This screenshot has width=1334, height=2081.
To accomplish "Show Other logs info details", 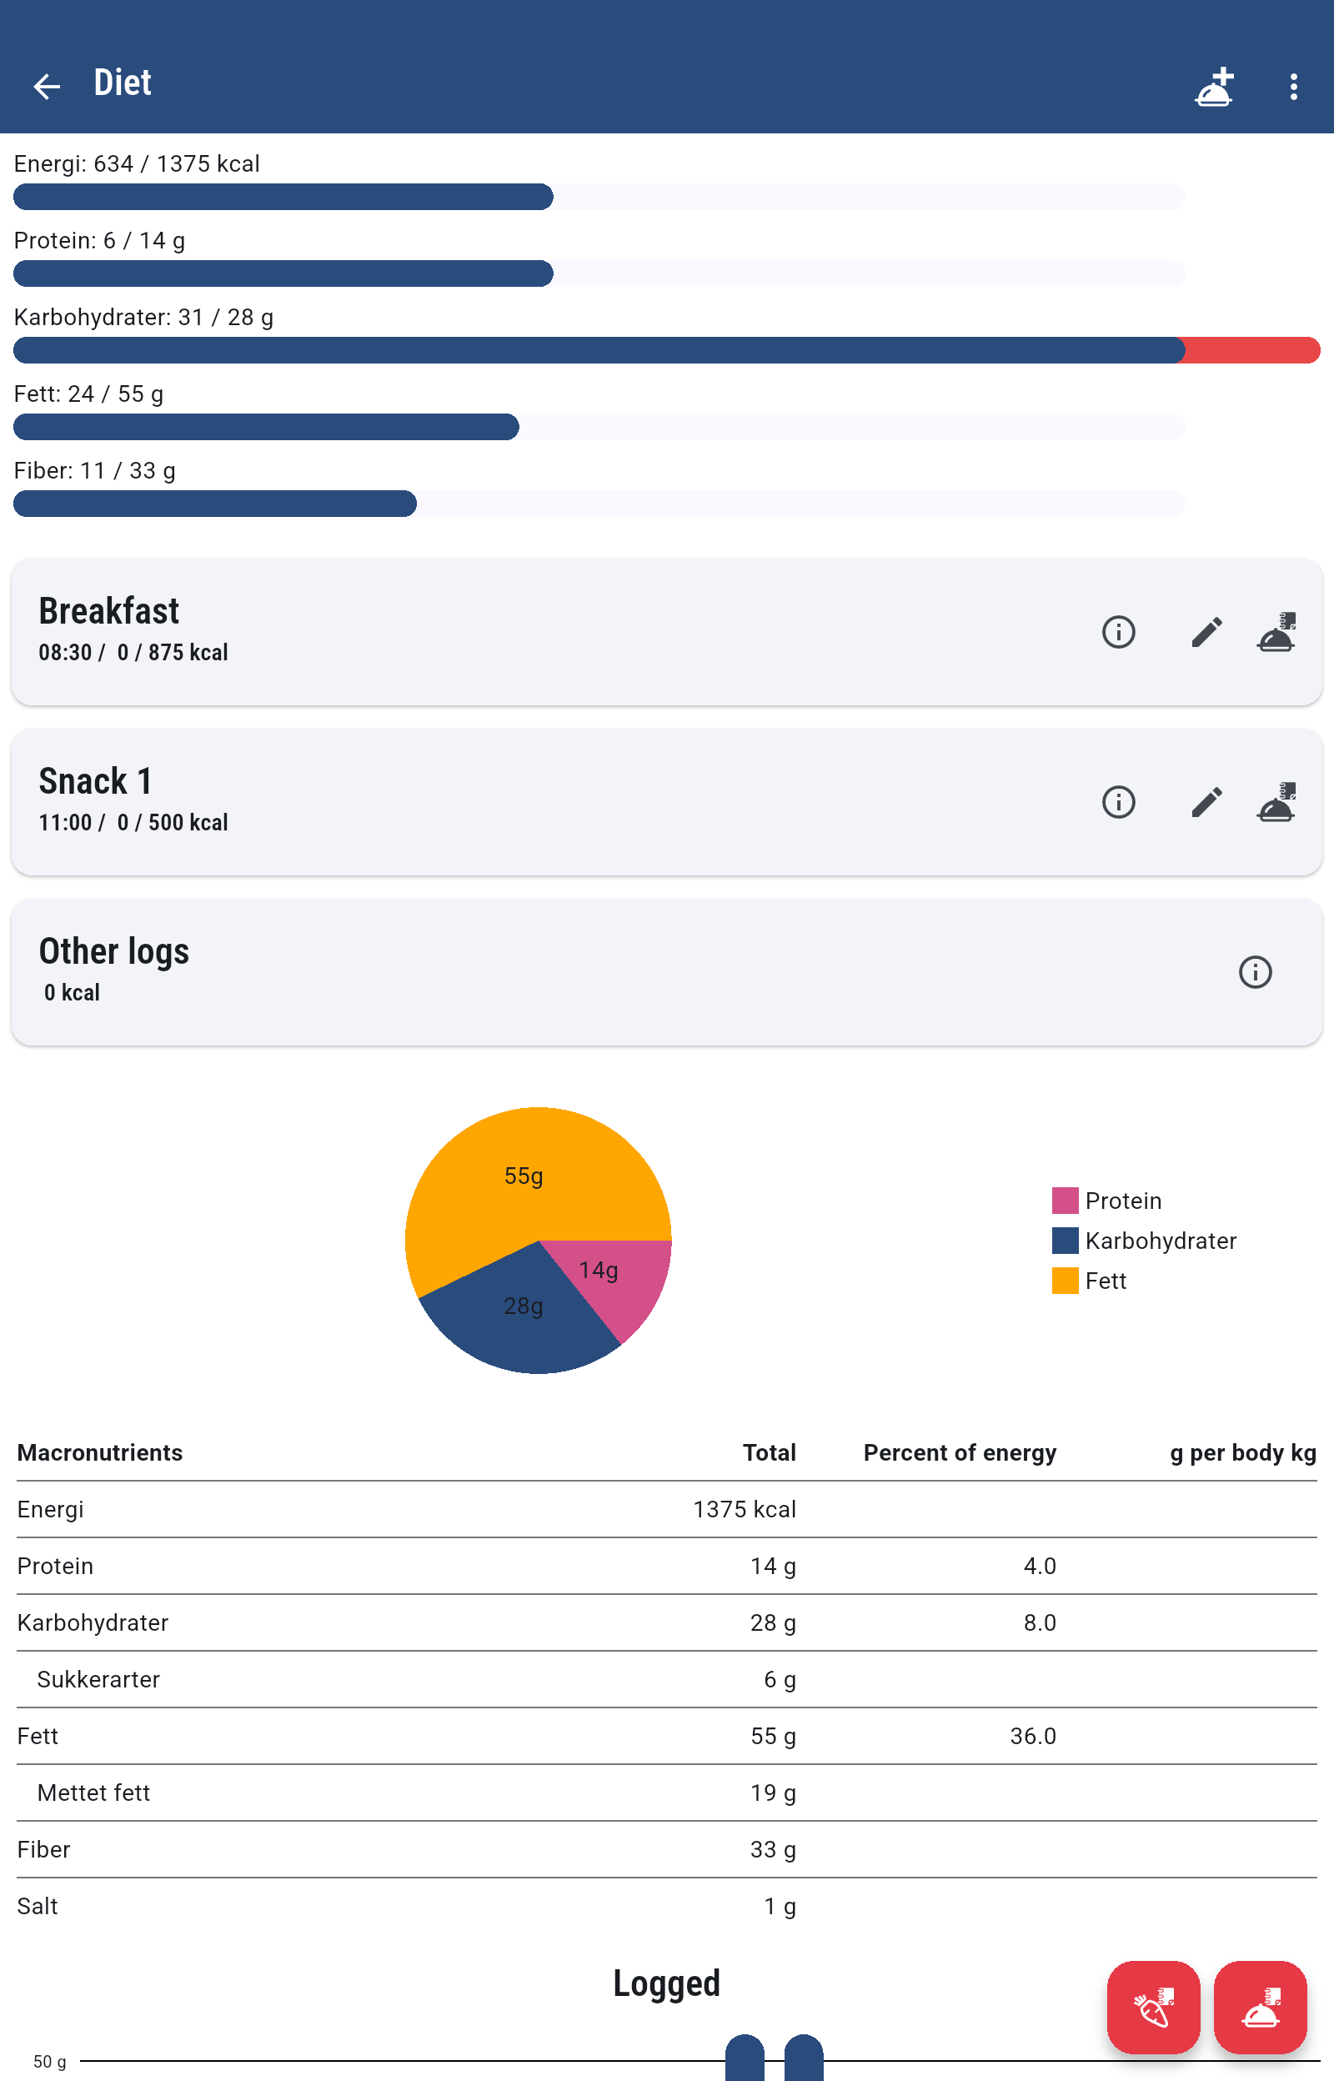I will pyautogui.click(x=1255, y=971).
